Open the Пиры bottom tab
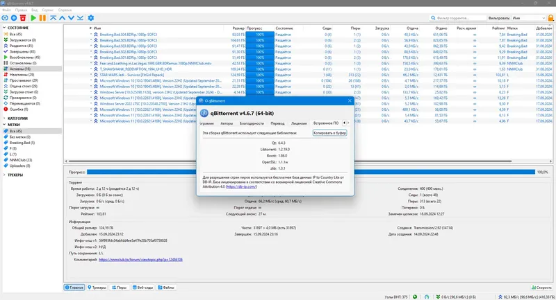 tap(119, 288)
